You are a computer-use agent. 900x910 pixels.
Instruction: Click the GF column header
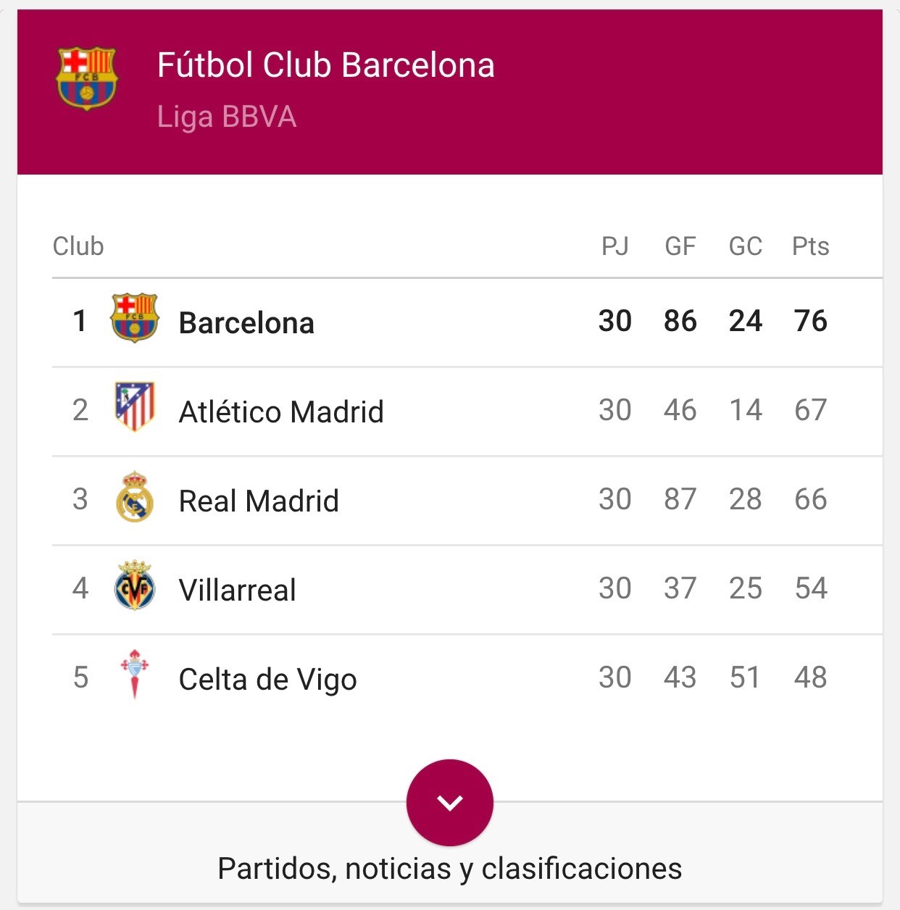pos(680,246)
